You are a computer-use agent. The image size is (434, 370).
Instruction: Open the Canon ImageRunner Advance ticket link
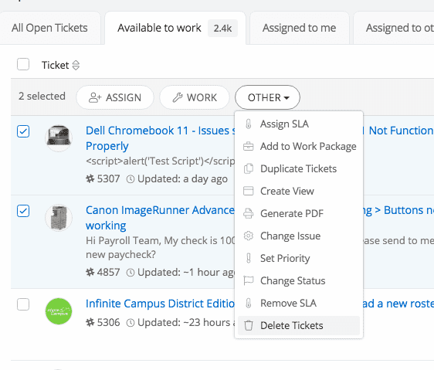tap(160, 218)
